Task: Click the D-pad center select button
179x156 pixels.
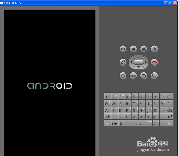Action: 138,62
